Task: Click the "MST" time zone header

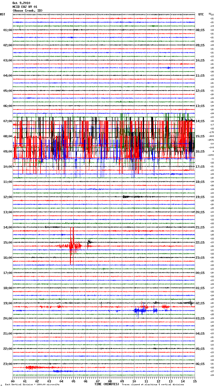Action: point(3,14)
